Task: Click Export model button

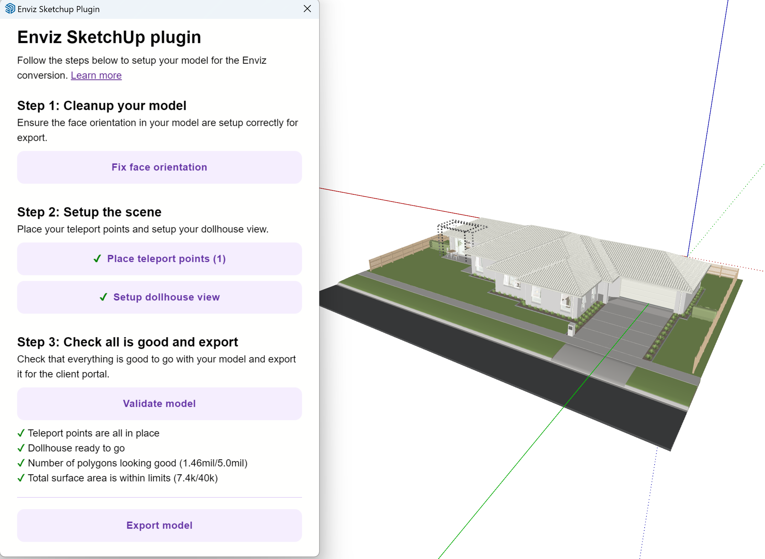Action: click(x=159, y=526)
